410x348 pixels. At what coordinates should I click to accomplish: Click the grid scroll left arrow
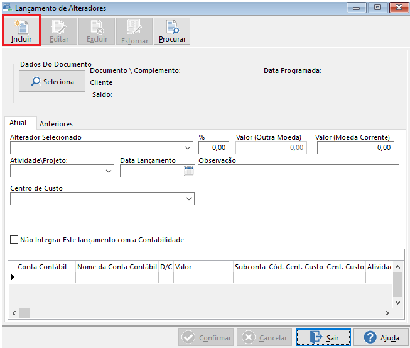click(14, 313)
